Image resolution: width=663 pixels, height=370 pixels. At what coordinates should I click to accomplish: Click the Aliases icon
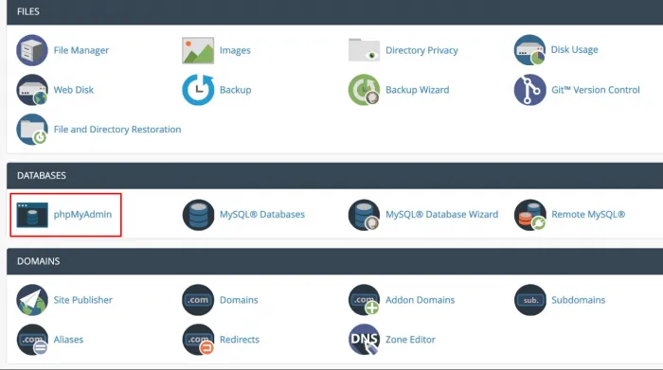pyautogui.click(x=32, y=340)
